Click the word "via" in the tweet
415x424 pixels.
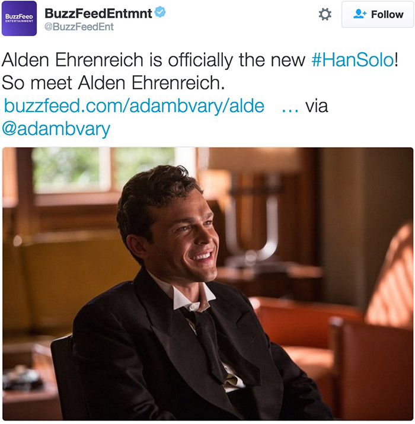coord(317,106)
